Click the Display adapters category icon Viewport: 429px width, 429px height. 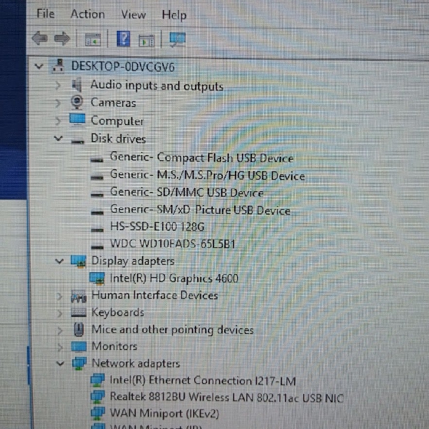79,262
